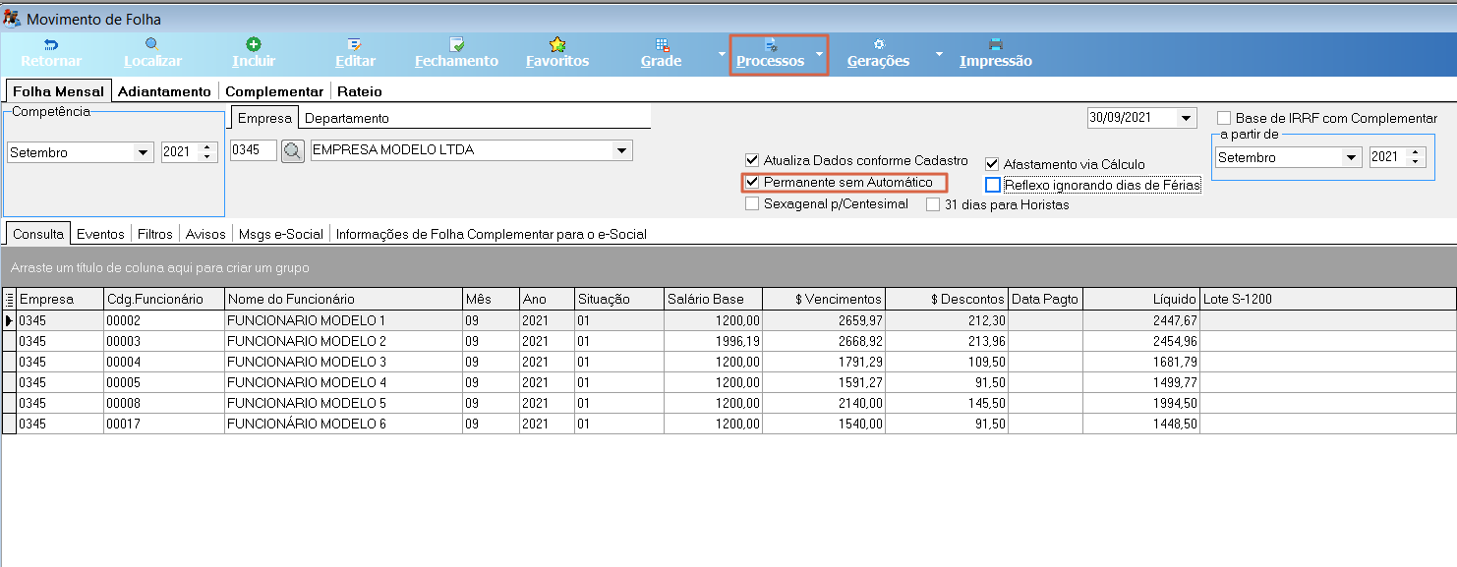Viewport: 1457px width, 567px height.
Task: Select row FUNCIONÁRIO MODELO 6
Action: tap(728, 424)
